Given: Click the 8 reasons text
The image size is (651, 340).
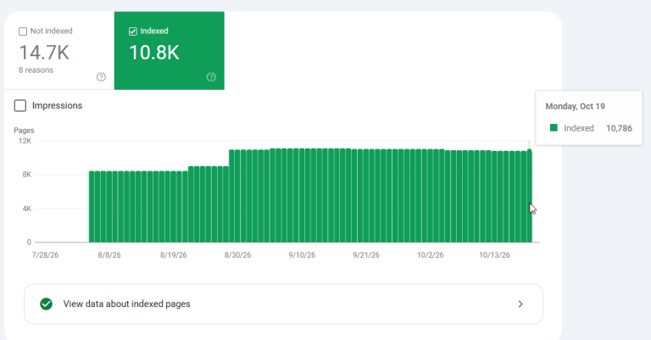Looking at the screenshot, I should pyautogui.click(x=36, y=70).
